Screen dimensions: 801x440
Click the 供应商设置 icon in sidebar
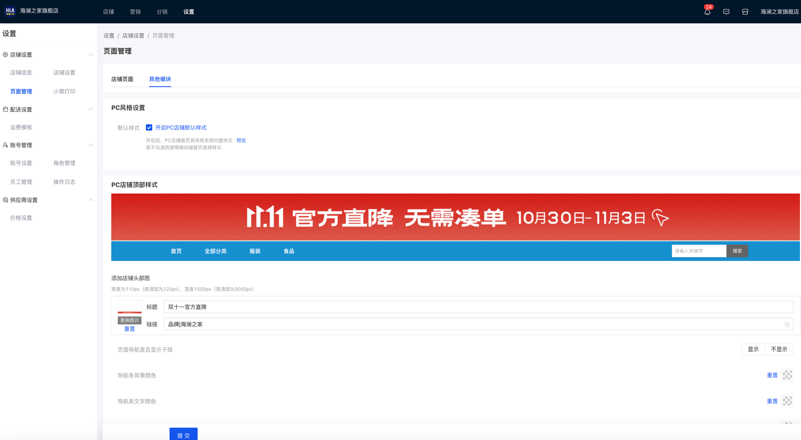[6, 200]
